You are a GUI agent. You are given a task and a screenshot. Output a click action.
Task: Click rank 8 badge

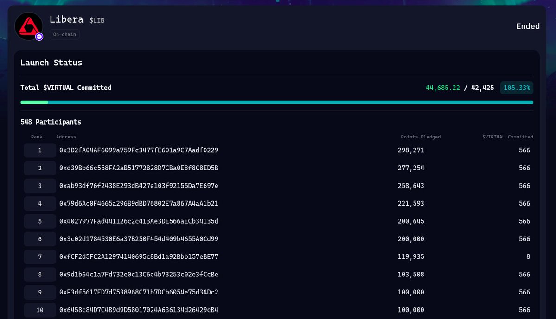[40, 275]
